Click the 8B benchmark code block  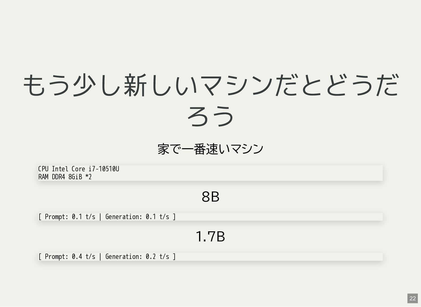(x=210, y=217)
